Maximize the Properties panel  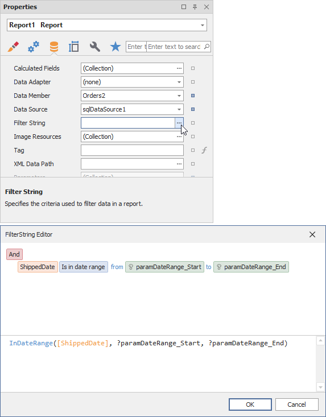pos(184,7)
